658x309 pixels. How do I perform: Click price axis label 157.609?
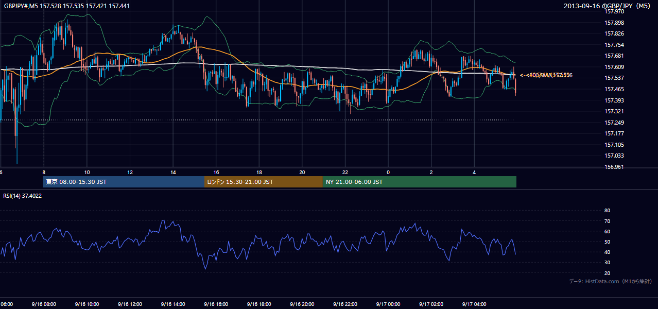click(x=615, y=67)
